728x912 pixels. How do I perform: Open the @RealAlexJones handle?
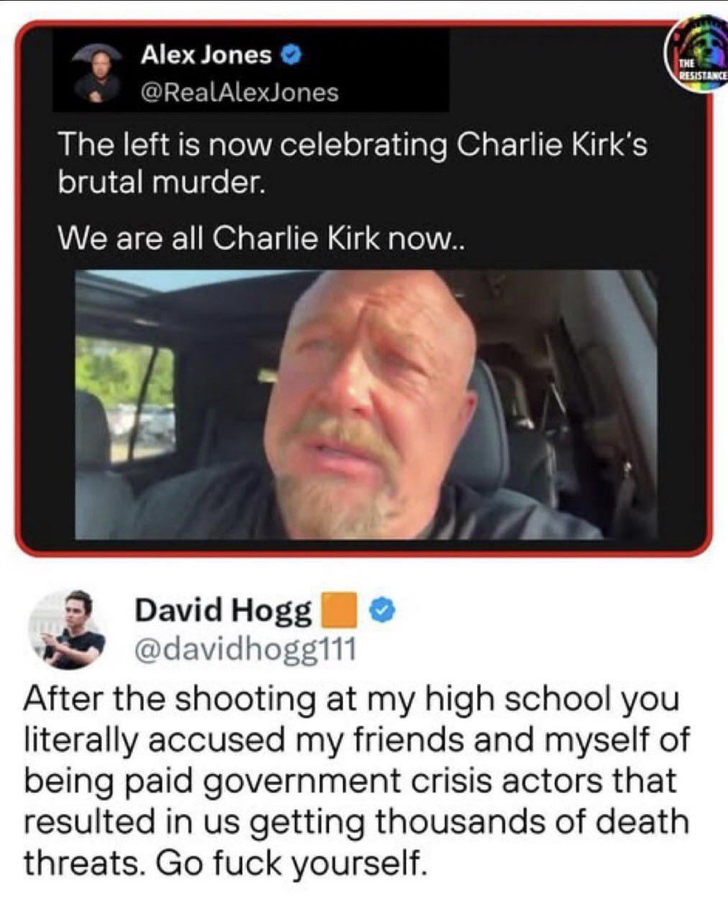(x=239, y=92)
